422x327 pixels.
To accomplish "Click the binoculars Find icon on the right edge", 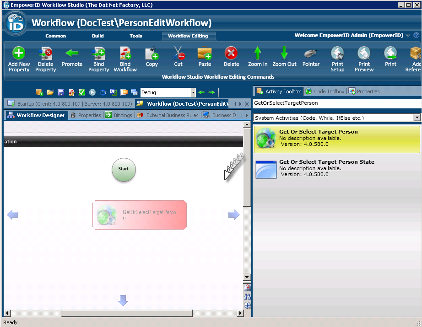I will (x=247, y=296).
